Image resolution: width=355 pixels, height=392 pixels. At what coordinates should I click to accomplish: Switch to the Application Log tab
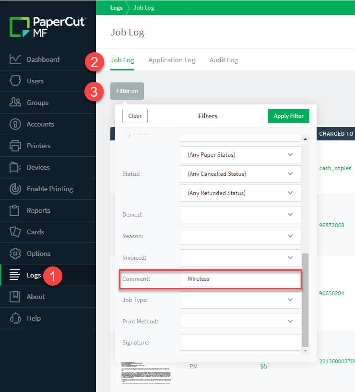tap(172, 60)
